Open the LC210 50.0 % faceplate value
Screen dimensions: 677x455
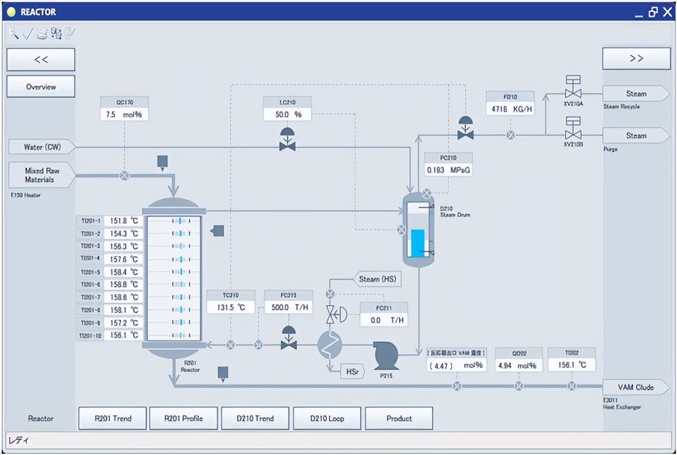(288, 115)
